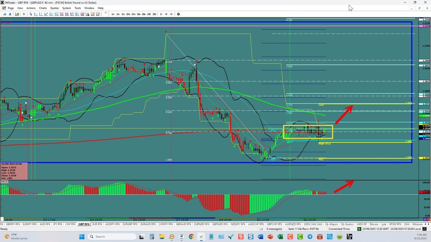Open the Window menu
Image resolution: width=431 pixels, height=242 pixels.
tap(89, 8)
